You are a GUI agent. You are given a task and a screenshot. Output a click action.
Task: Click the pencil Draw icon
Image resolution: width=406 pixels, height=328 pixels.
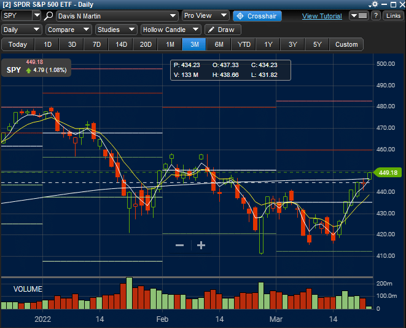coord(211,30)
